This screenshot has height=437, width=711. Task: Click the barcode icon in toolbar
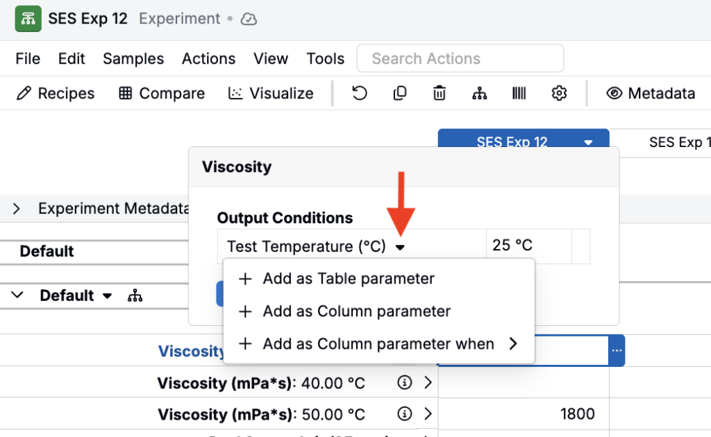point(519,93)
